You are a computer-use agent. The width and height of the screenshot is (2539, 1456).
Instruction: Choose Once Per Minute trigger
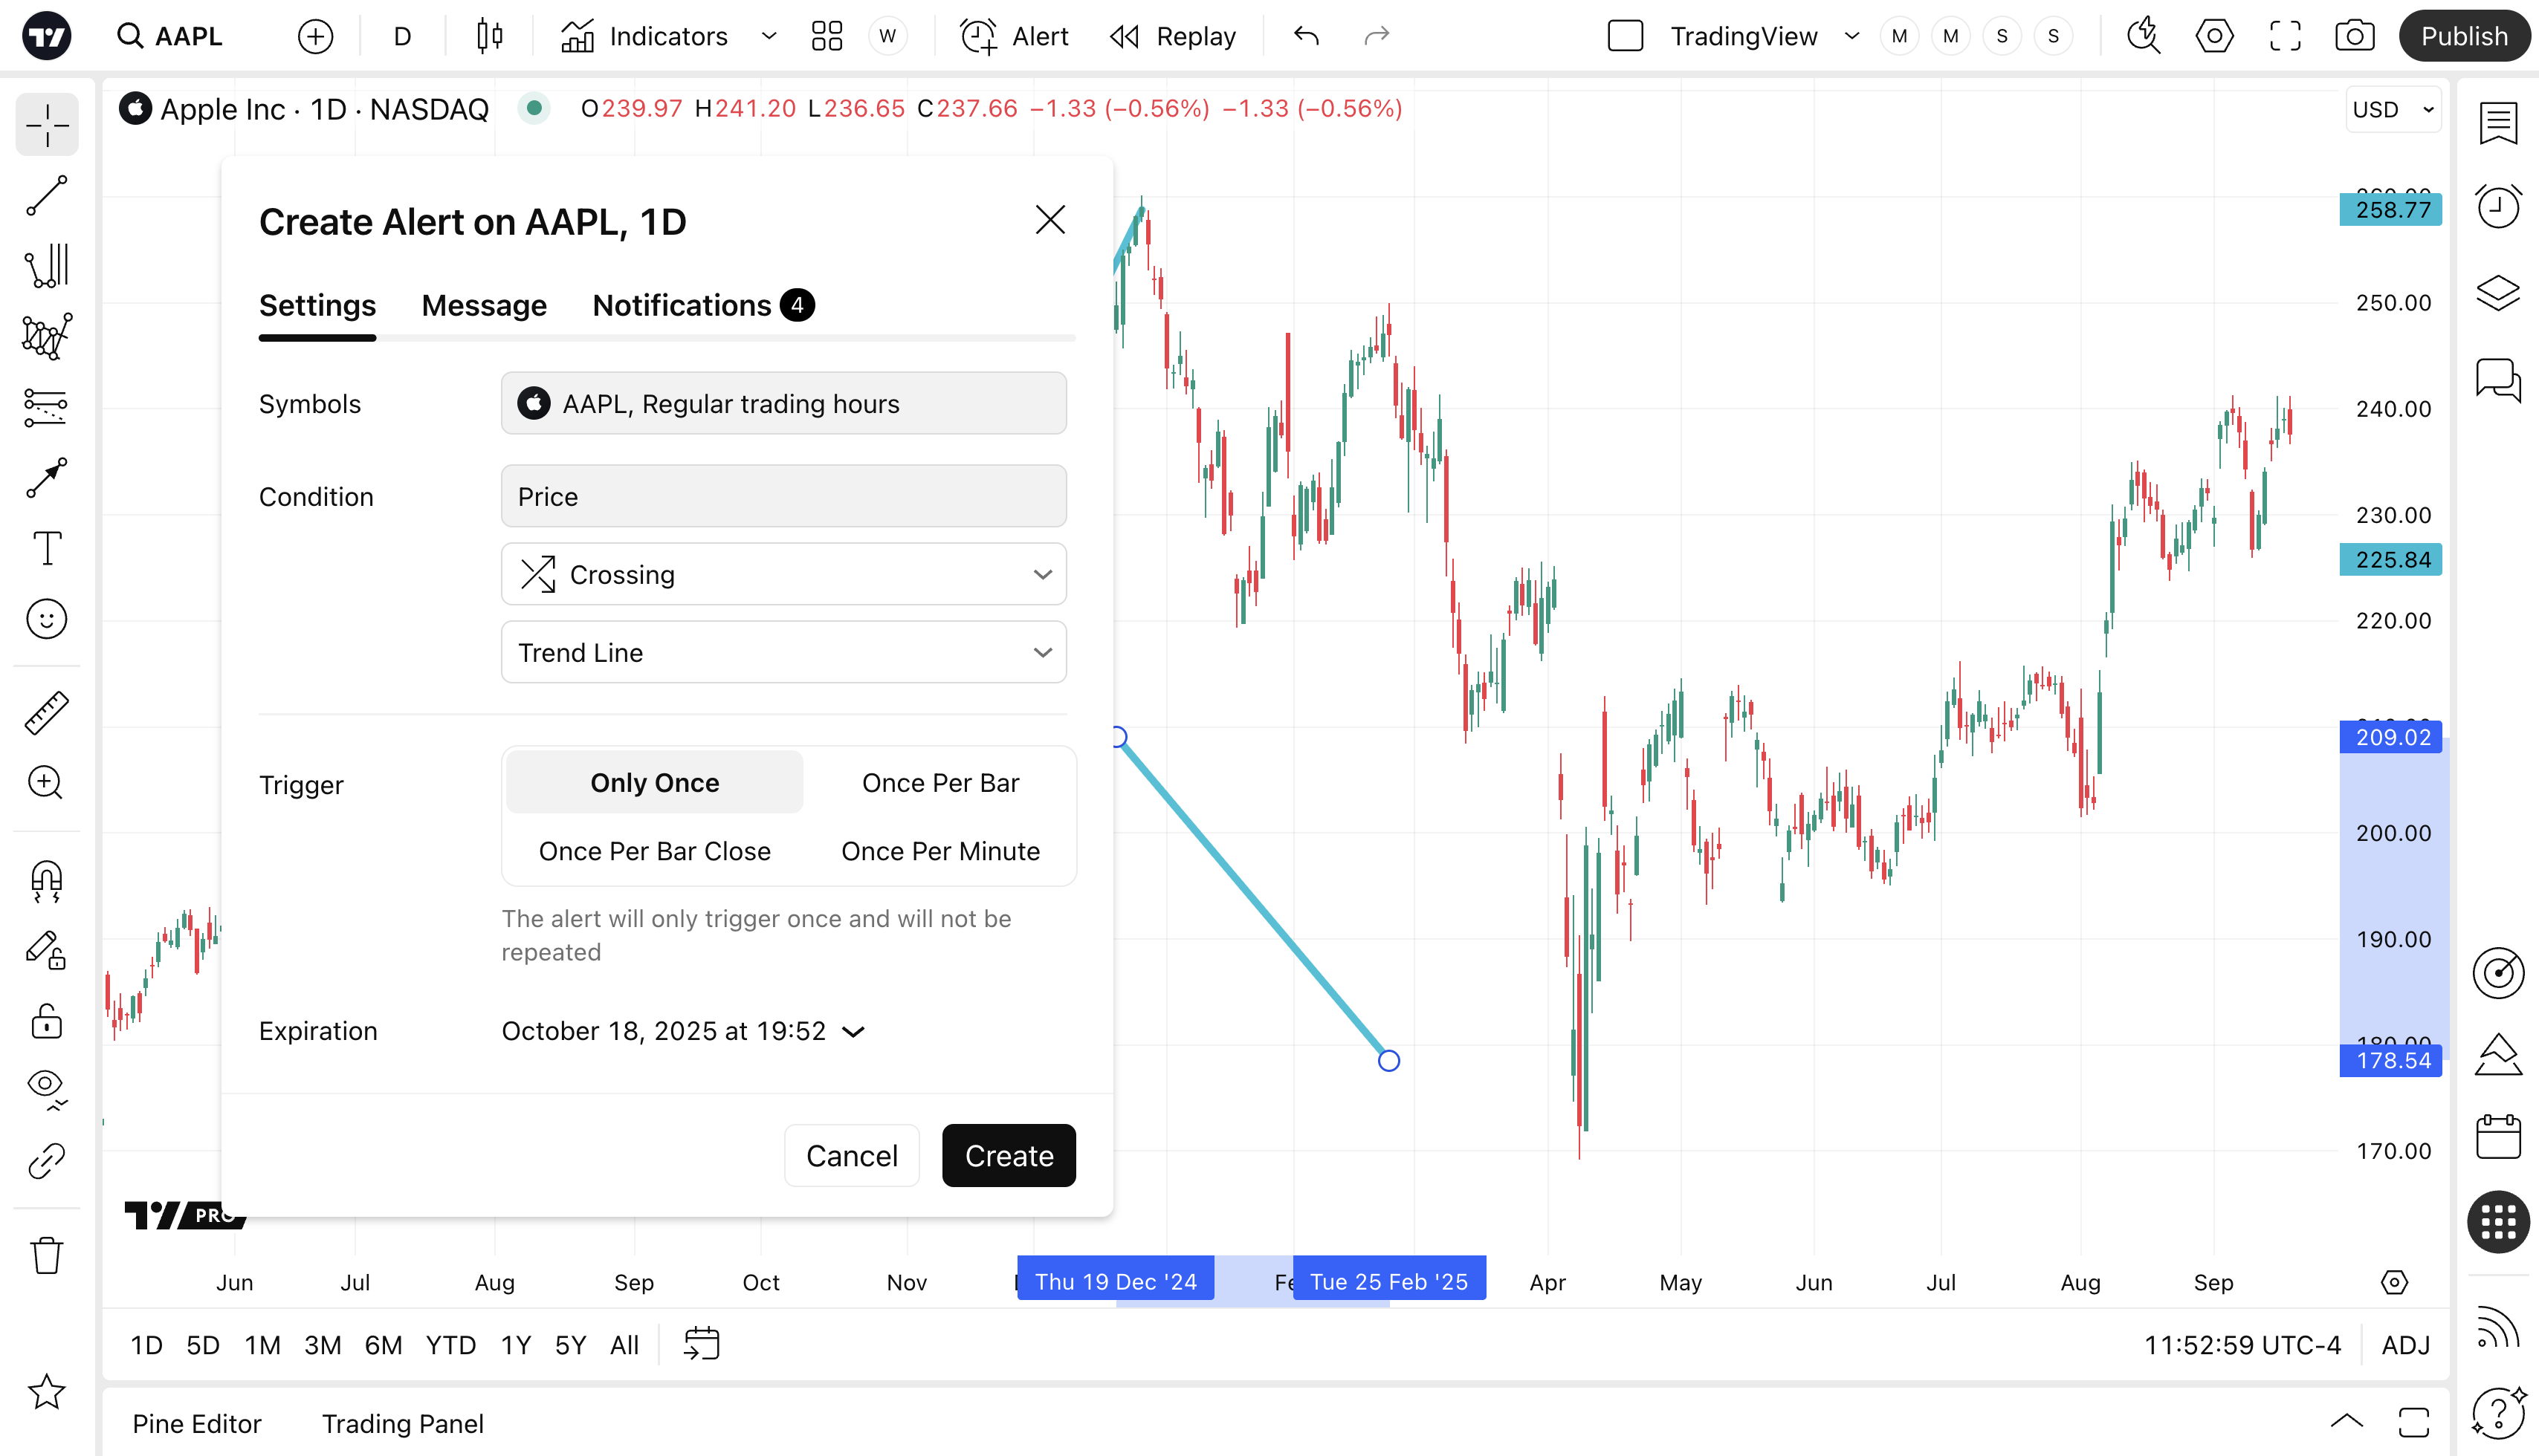point(939,851)
